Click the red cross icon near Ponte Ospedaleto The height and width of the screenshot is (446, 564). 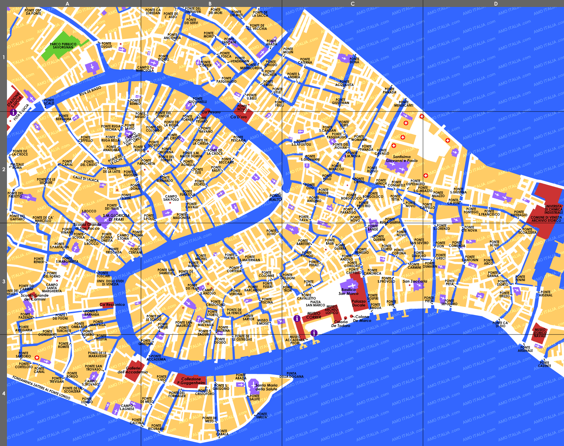pyautogui.click(x=426, y=176)
